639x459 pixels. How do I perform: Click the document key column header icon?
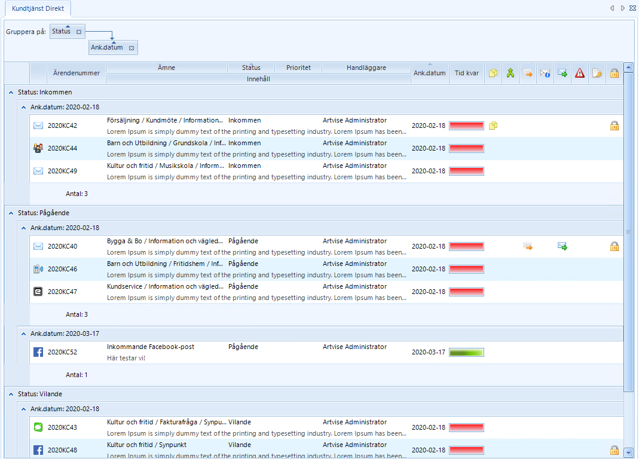point(597,73)
